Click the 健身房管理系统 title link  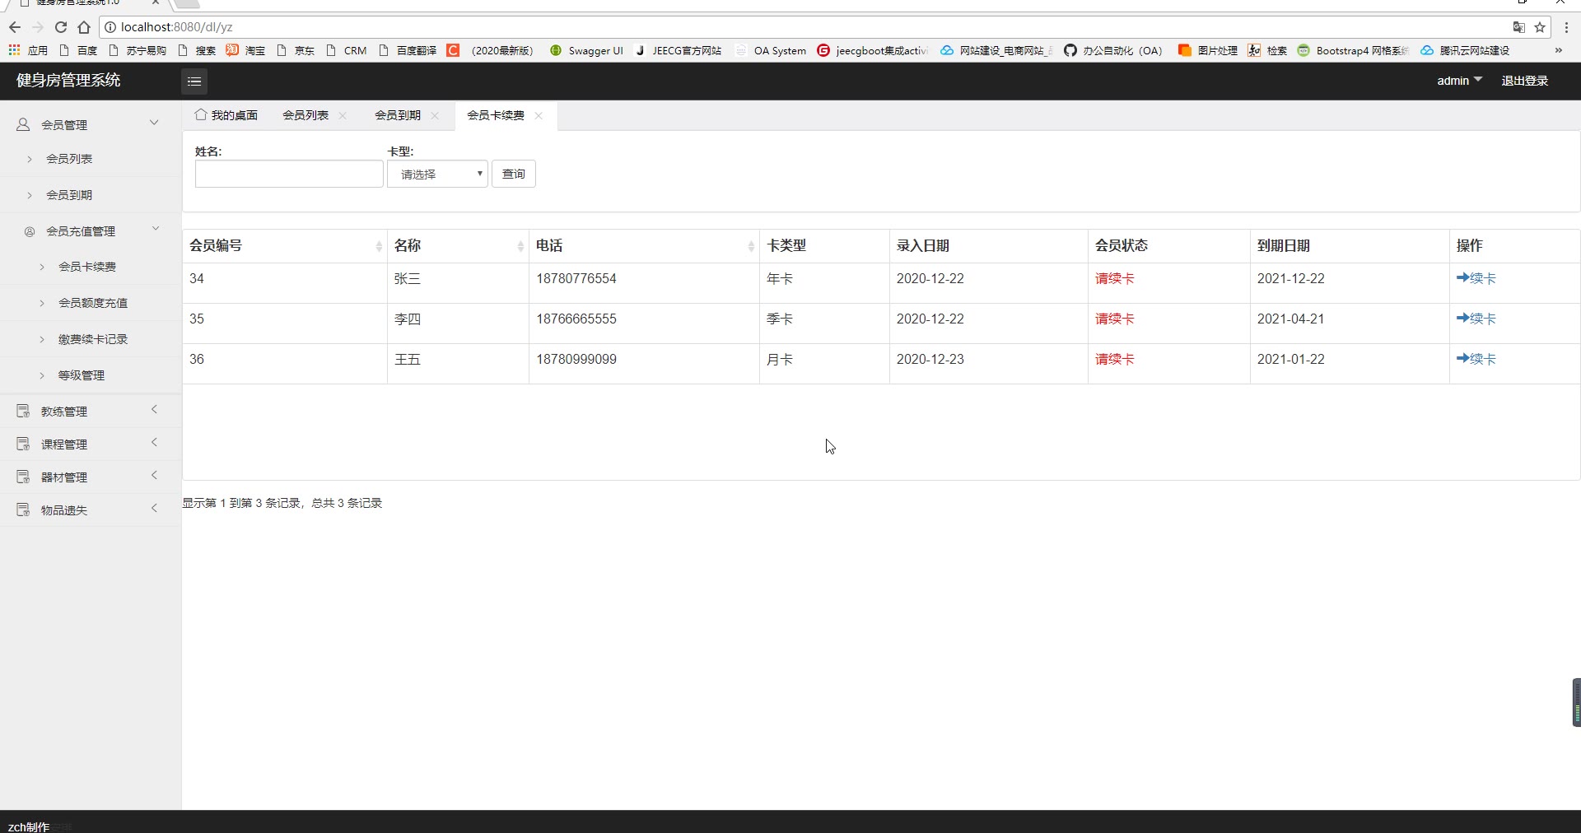pos(68,80)
